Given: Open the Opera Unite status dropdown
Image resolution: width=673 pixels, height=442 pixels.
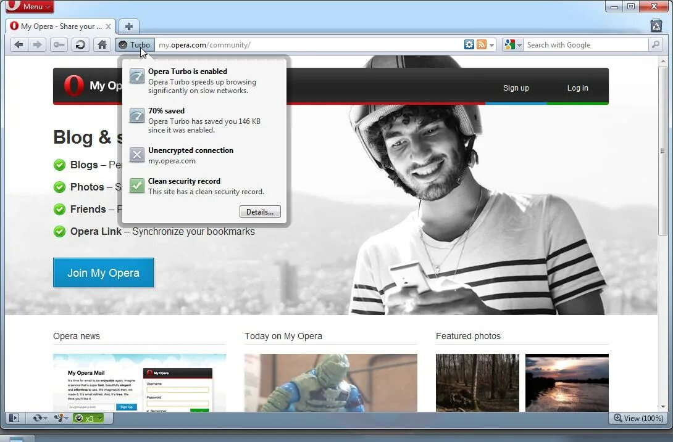Looking at the screenshot, I should tap(61, 418).
